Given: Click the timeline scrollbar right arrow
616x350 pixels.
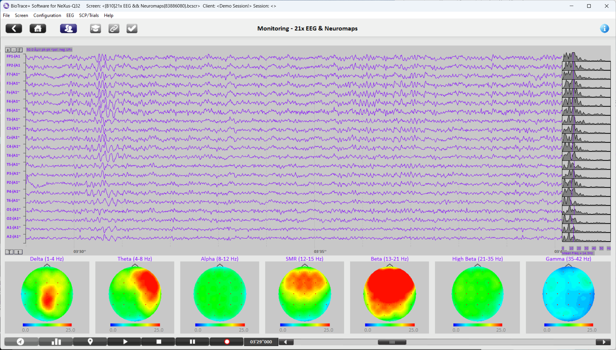Looking at the screenshot, I should point(604,342).
